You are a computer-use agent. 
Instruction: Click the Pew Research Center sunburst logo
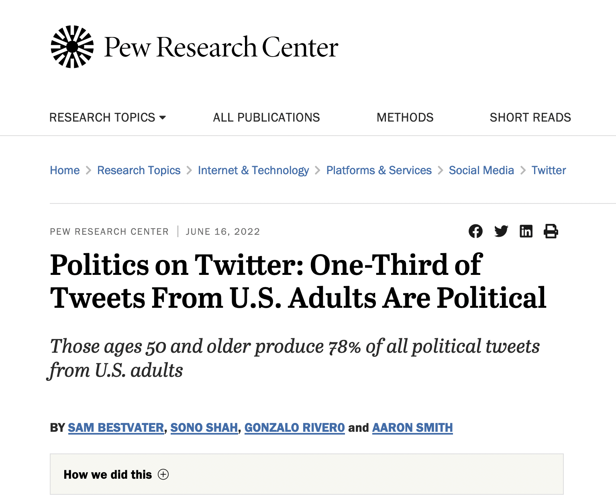[x=72, y=47]
